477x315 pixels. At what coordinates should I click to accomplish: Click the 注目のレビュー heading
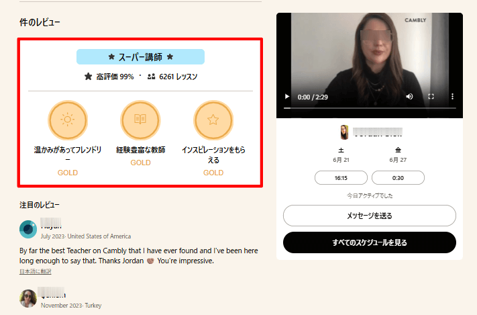point(40,205)
